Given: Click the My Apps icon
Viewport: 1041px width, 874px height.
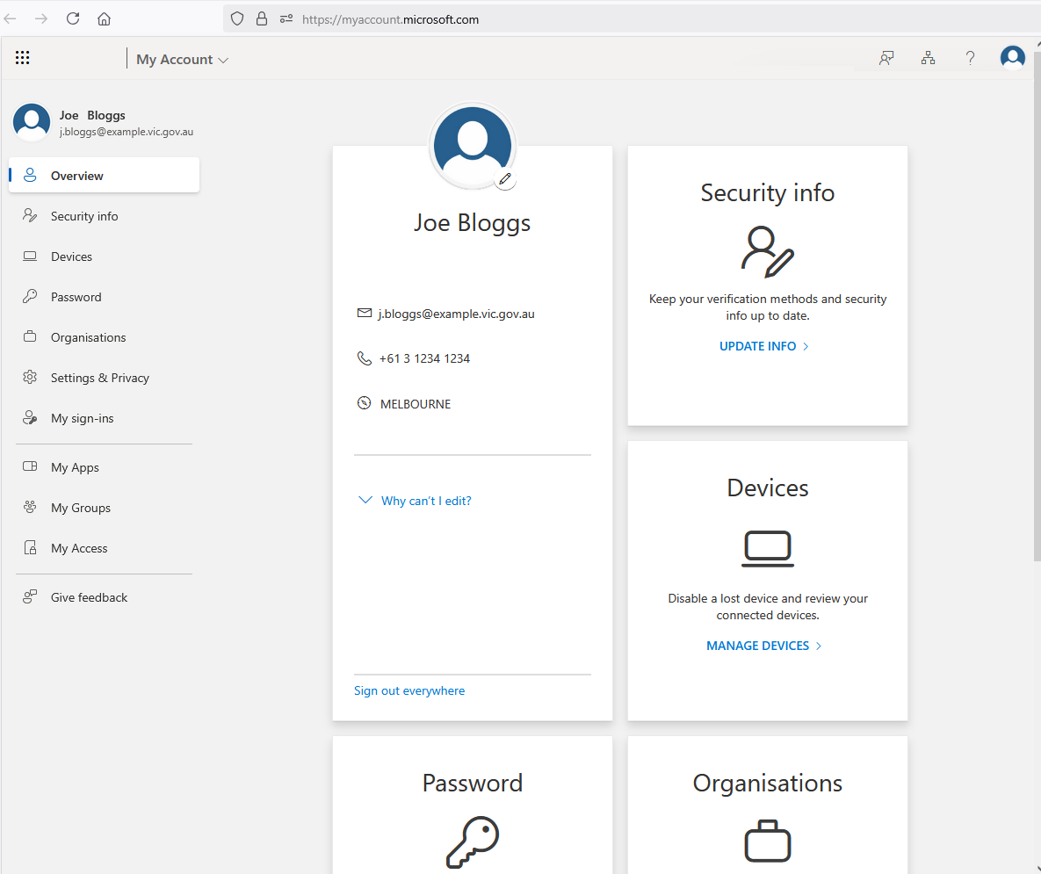Looking at the screenshot, I should [x=30, y=466].
